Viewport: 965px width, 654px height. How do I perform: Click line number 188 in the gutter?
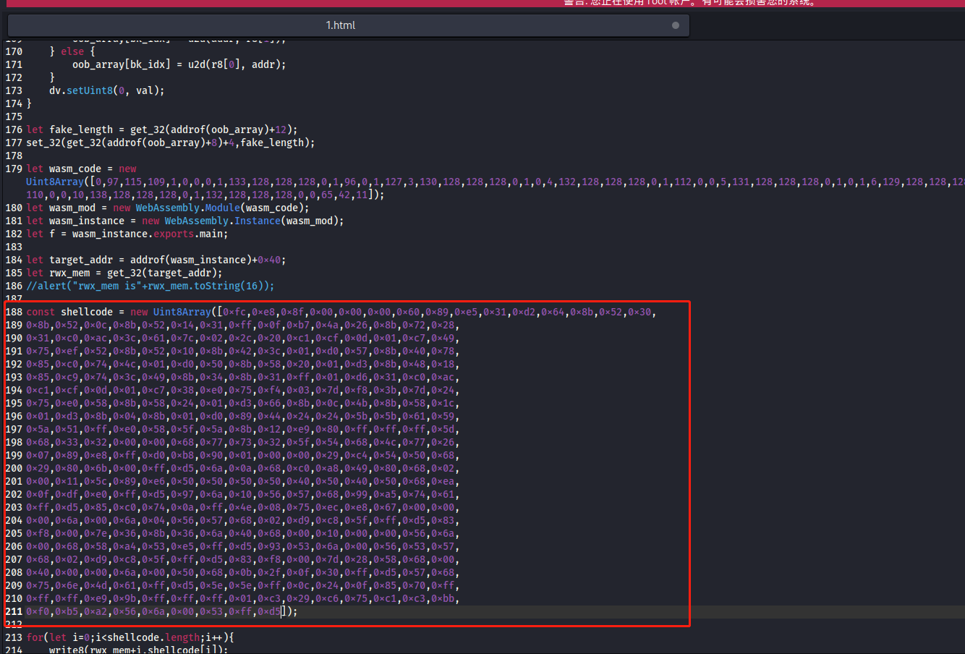coord(14,312)
